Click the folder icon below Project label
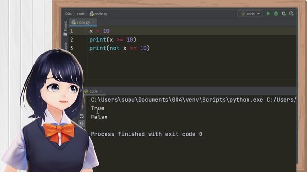 [x=65, y=34]
